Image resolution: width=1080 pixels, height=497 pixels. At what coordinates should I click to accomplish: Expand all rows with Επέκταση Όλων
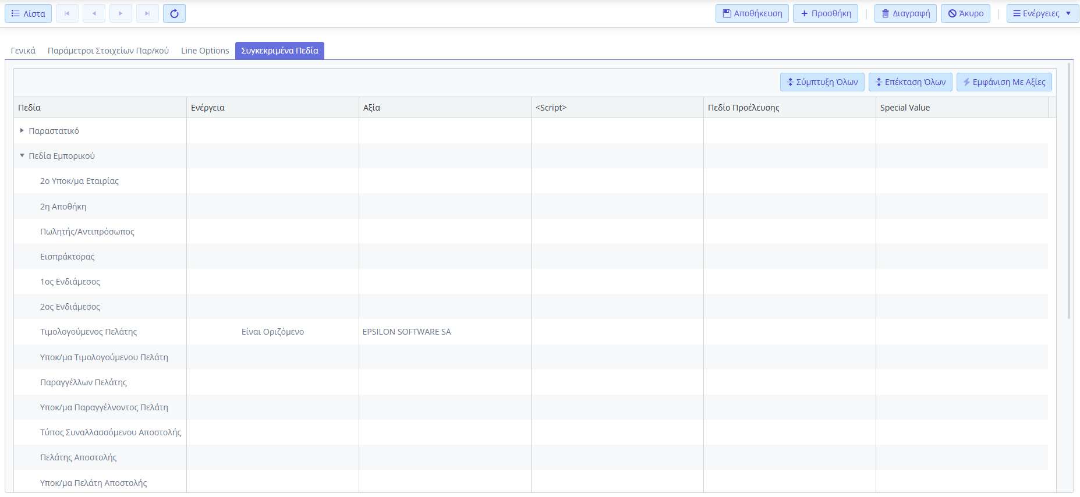click(910, 82)
